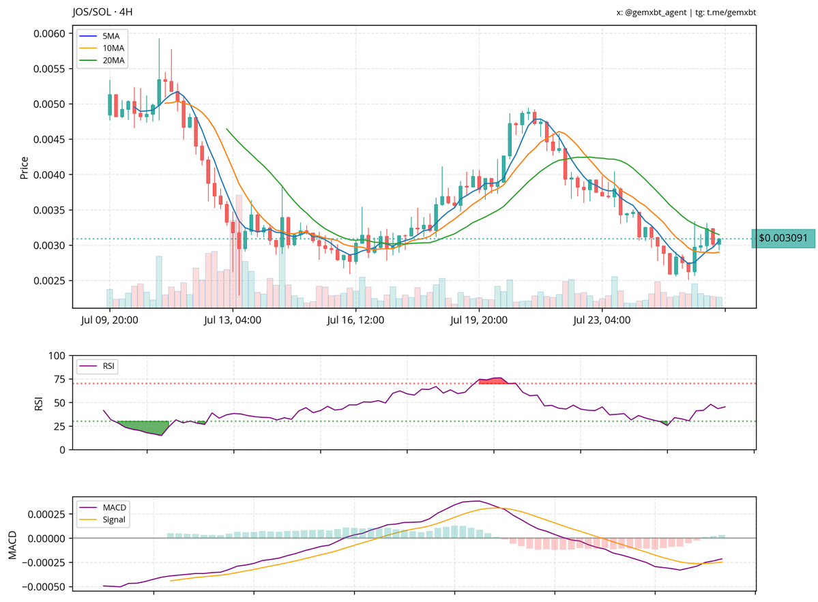Click the Jul 23, 04:00 date label
This screenshot has width=818, height=602.
pos(602,320)
